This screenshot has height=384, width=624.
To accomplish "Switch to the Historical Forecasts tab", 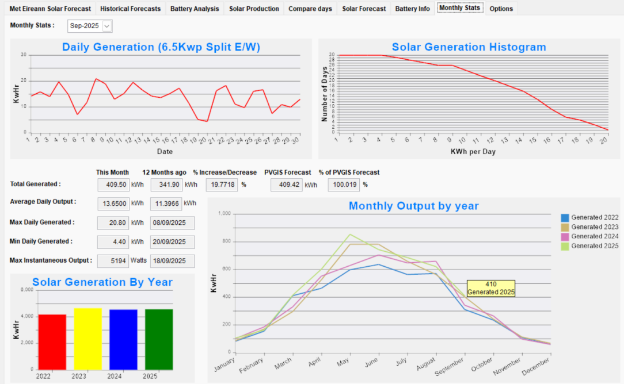I will pyautogui.click(x=130, y=9).
